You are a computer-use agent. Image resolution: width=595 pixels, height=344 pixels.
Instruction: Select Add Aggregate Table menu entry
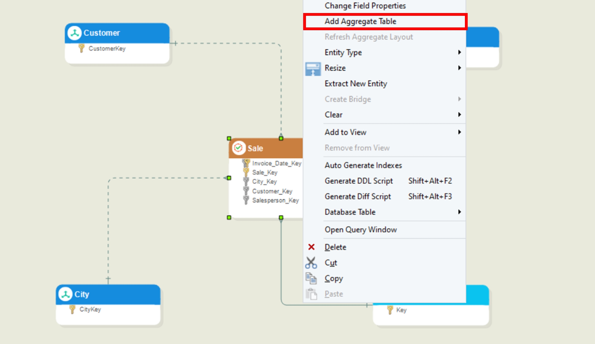click(360, 21)
